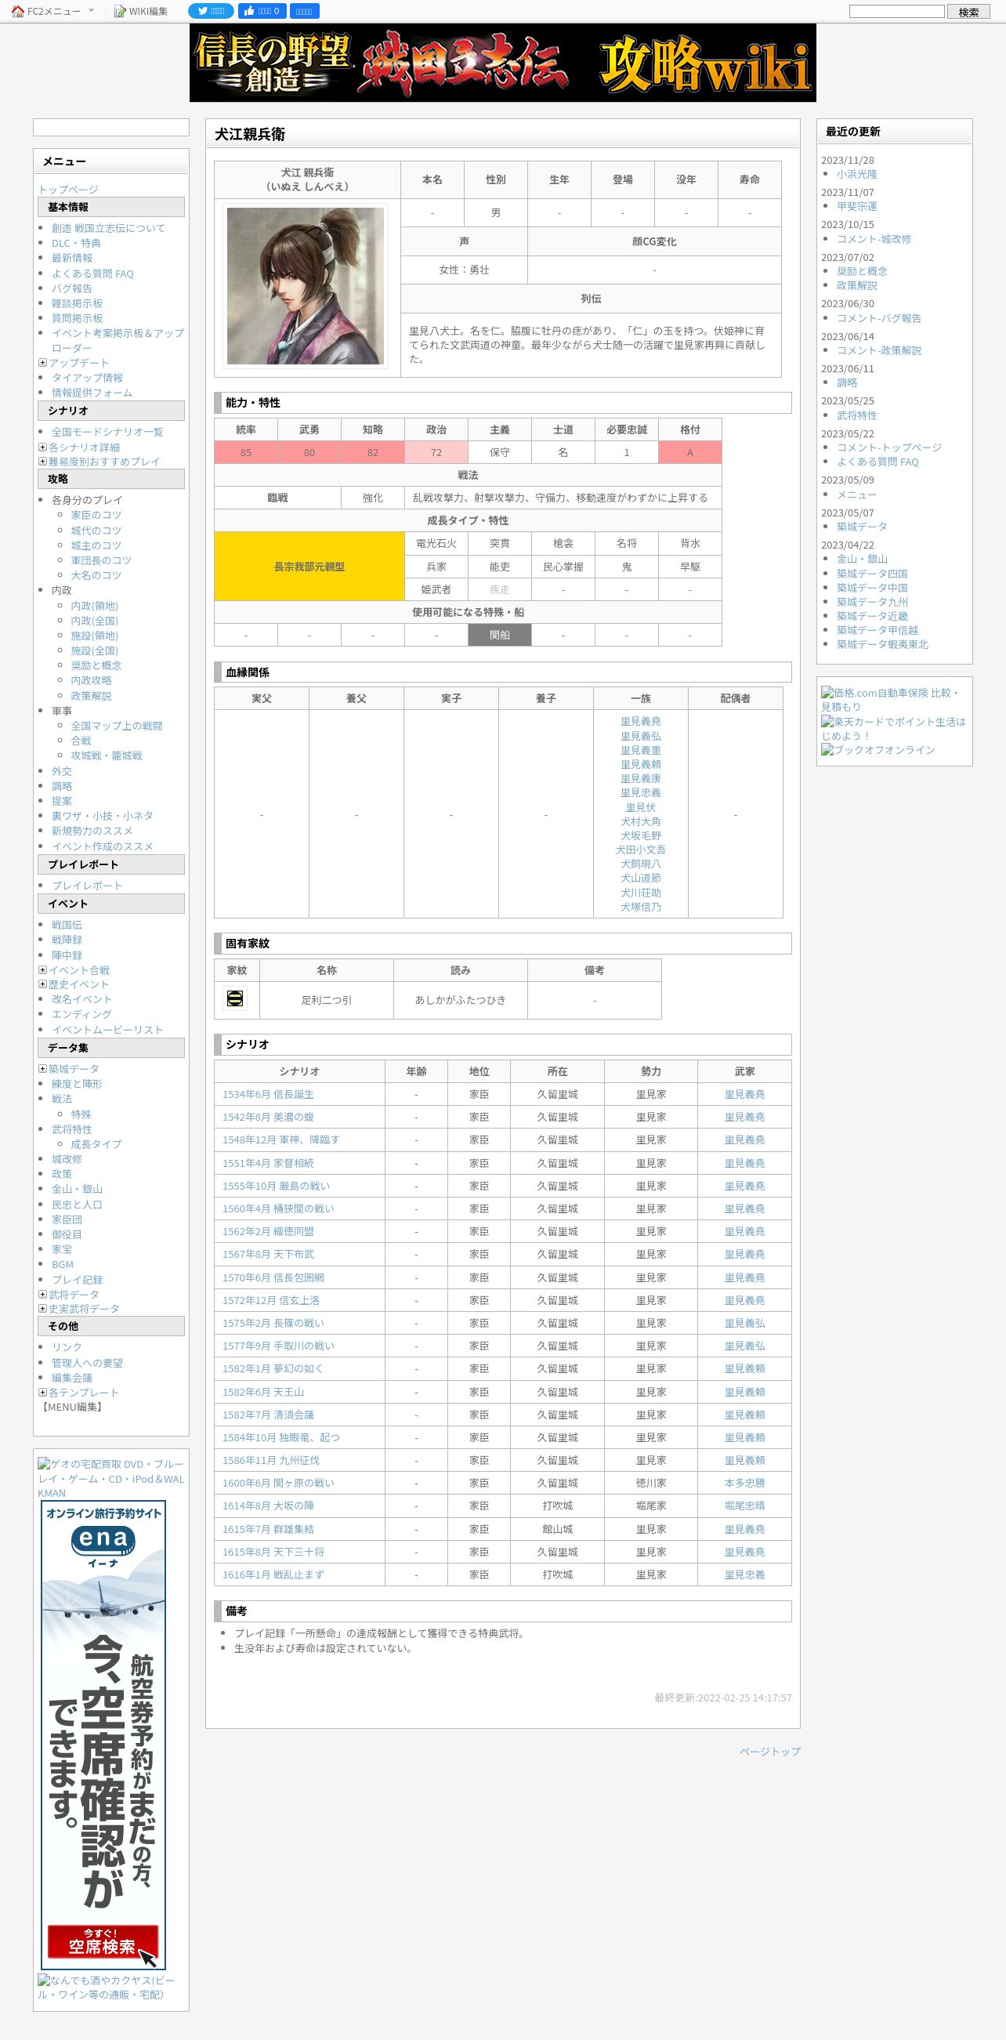Open よくある質問 FAQ menu link
Viewport: 1006px width, 2040px height.
92,274
